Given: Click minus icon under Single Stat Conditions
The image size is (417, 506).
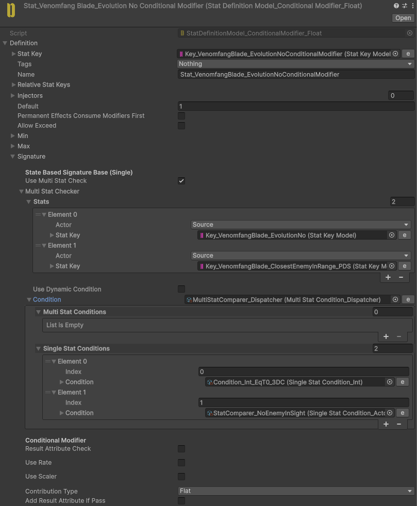Looking at the screenshot, I should (x=399, y=425).
